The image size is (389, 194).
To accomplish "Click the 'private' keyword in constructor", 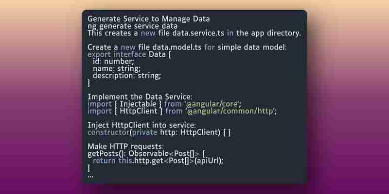I will pyautogui.click(x=145, y=132).
